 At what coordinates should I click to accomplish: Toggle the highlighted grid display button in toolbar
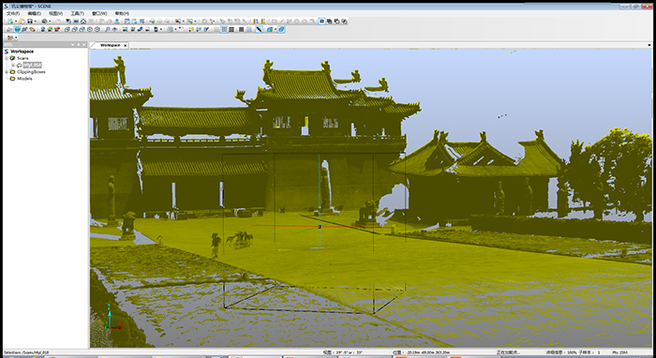tap(224, 29)
